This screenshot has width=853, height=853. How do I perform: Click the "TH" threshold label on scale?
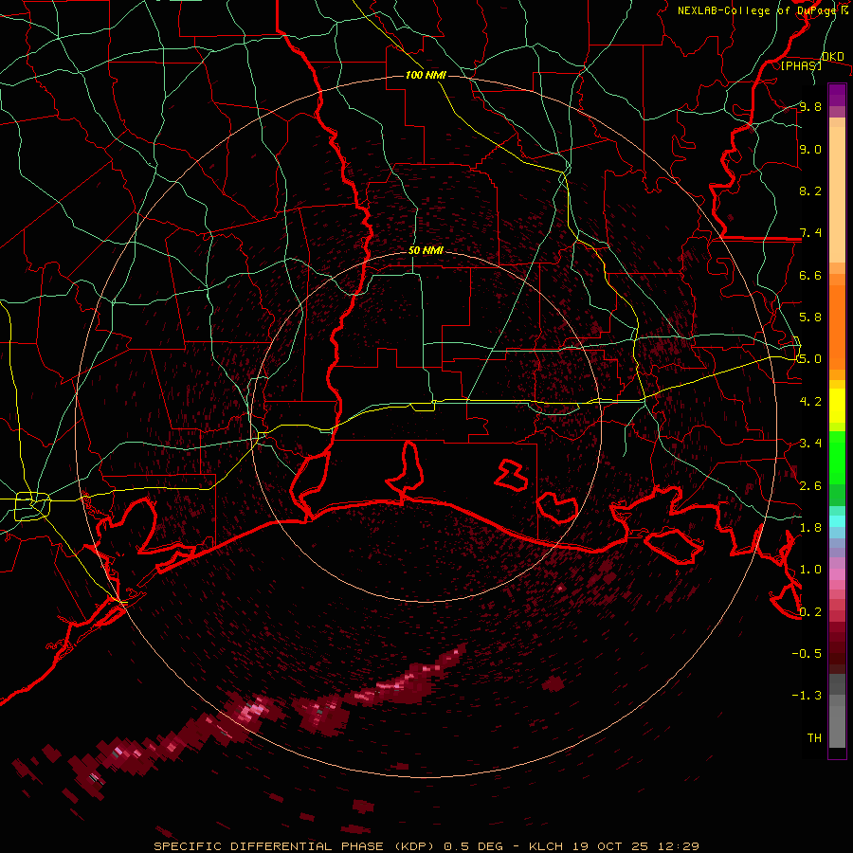click(814, 737)
